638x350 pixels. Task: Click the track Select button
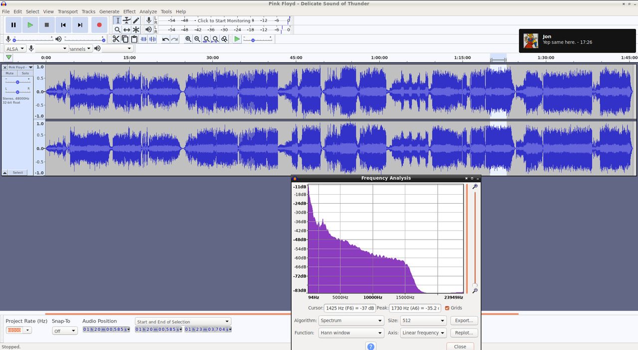[x=18, y=172]
